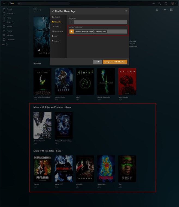179x207 pixels.
Task: Click empty area of Related collections field
Action: (117, 31)
